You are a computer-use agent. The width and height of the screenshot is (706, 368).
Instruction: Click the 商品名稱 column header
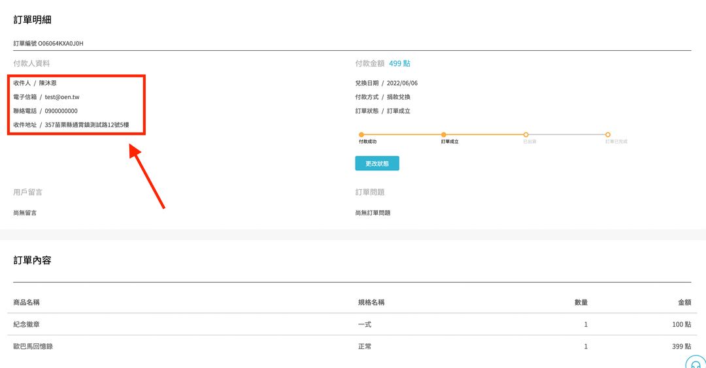pos(27,302)
